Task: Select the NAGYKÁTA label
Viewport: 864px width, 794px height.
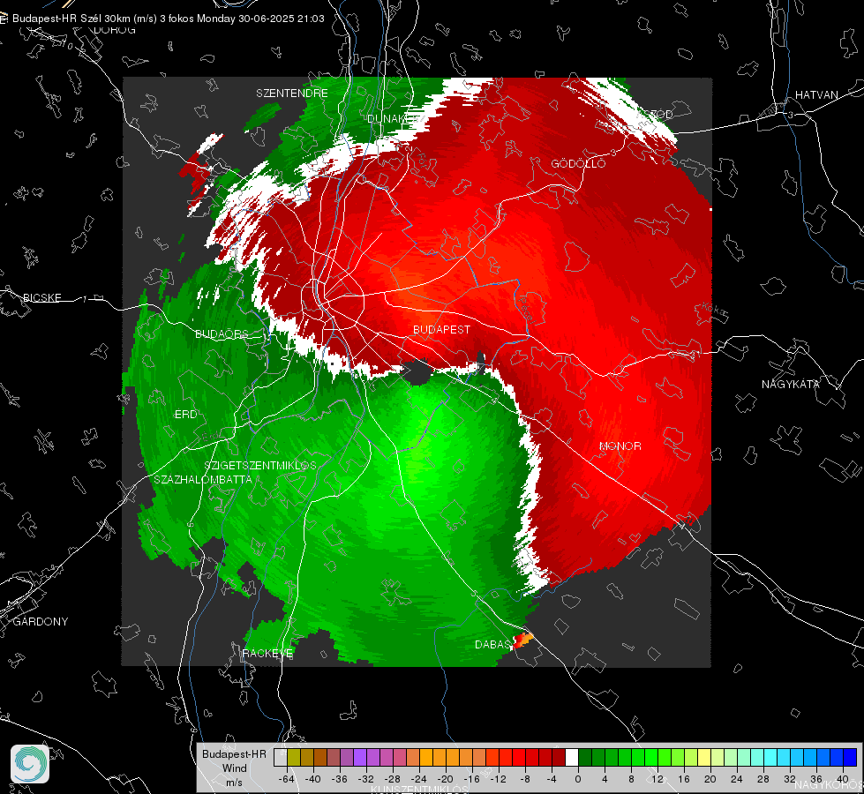Action: (790, 384)
